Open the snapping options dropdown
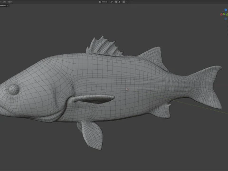The width and height of the screenshot is (228, 171). pos(120,2)
